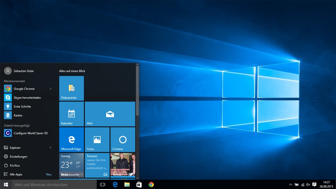Open the Karten app entry
The height and width of the screenshot is (189, 336).
point(28,115)
